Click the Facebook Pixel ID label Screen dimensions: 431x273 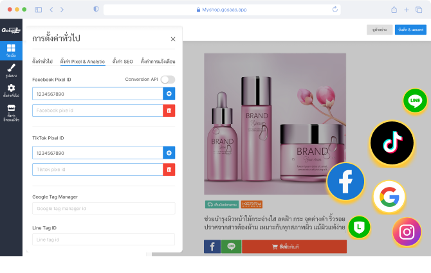pos(51,80)
